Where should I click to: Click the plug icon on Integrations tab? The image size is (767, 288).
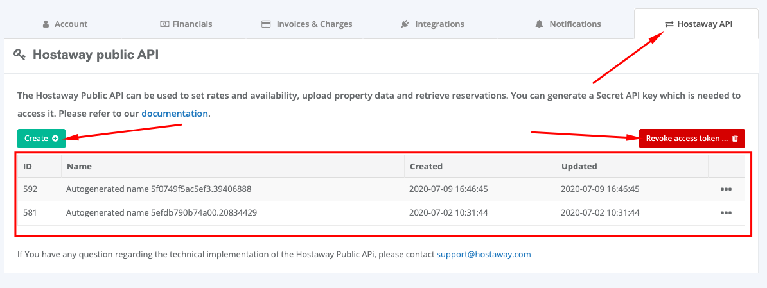405,24
